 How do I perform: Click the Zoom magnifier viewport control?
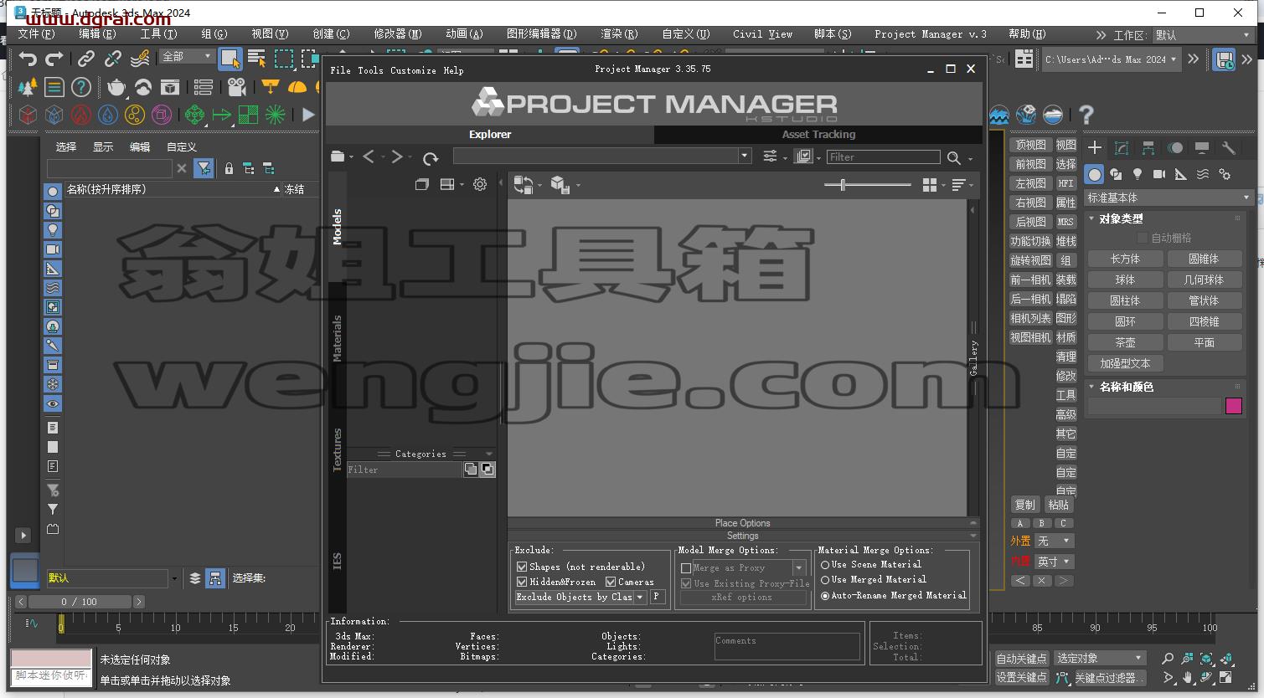coord(1168,659)
